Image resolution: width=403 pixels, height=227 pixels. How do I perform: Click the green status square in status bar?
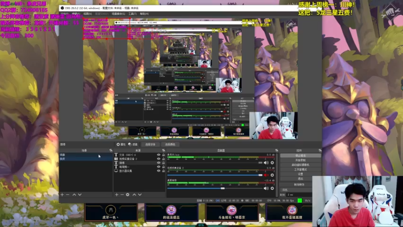tap(299, 200)
